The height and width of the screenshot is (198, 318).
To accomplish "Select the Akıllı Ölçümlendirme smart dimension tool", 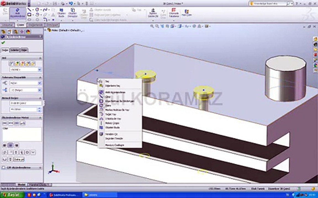I will (x=17, y=13).
